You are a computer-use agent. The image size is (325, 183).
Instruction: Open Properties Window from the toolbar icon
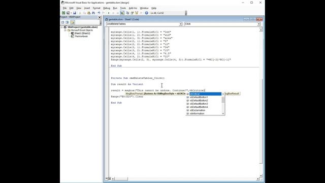pos(132,13)
